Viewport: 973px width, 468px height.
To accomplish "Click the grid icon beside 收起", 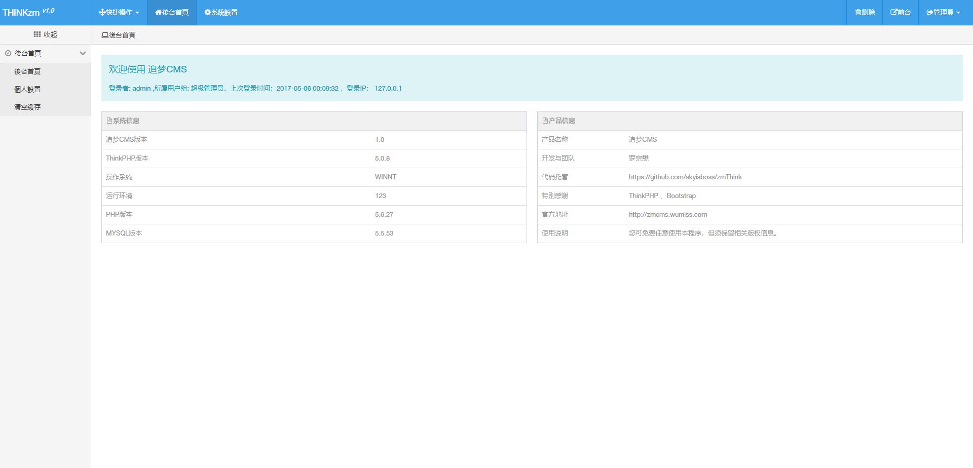I will tap(37, 34).
